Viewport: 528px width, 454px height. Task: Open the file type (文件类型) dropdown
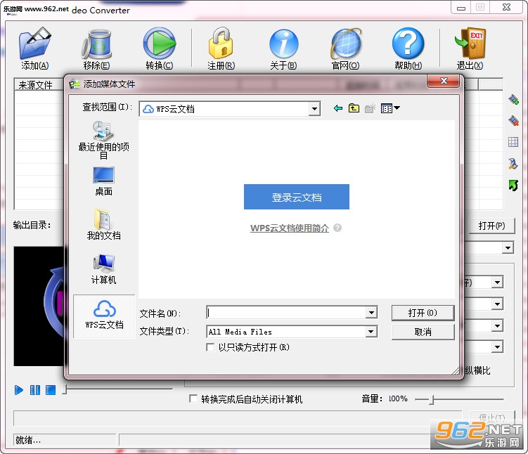371,332
